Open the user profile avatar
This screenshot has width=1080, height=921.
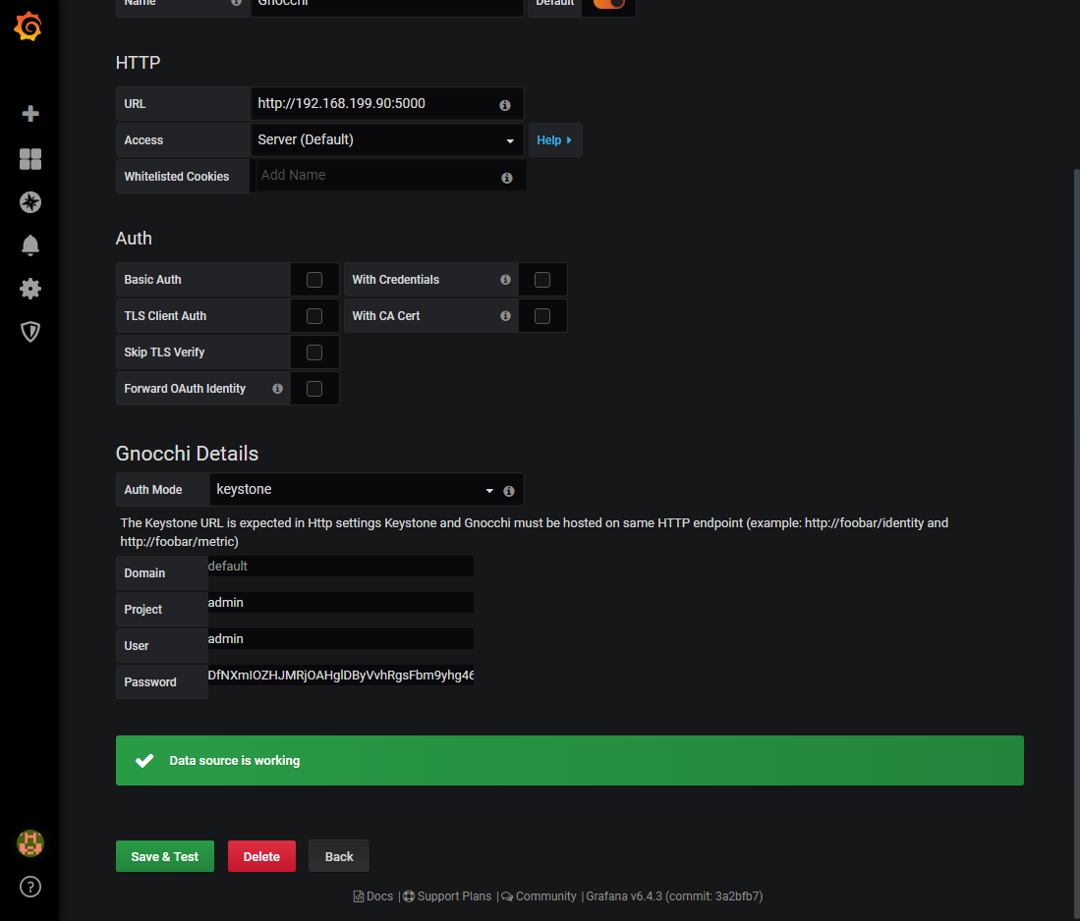[29, 842]
